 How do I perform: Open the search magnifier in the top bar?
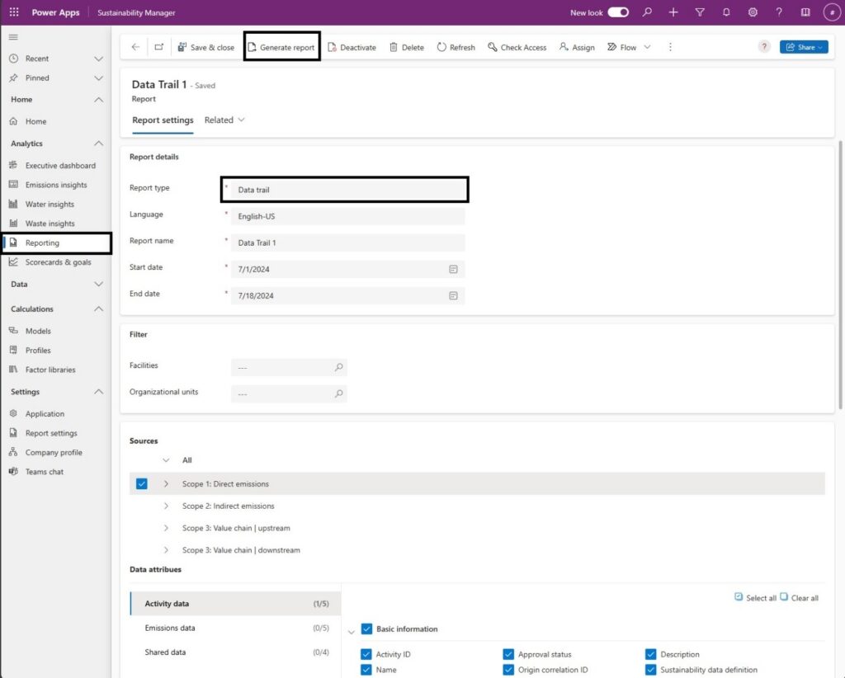[648, 12]
